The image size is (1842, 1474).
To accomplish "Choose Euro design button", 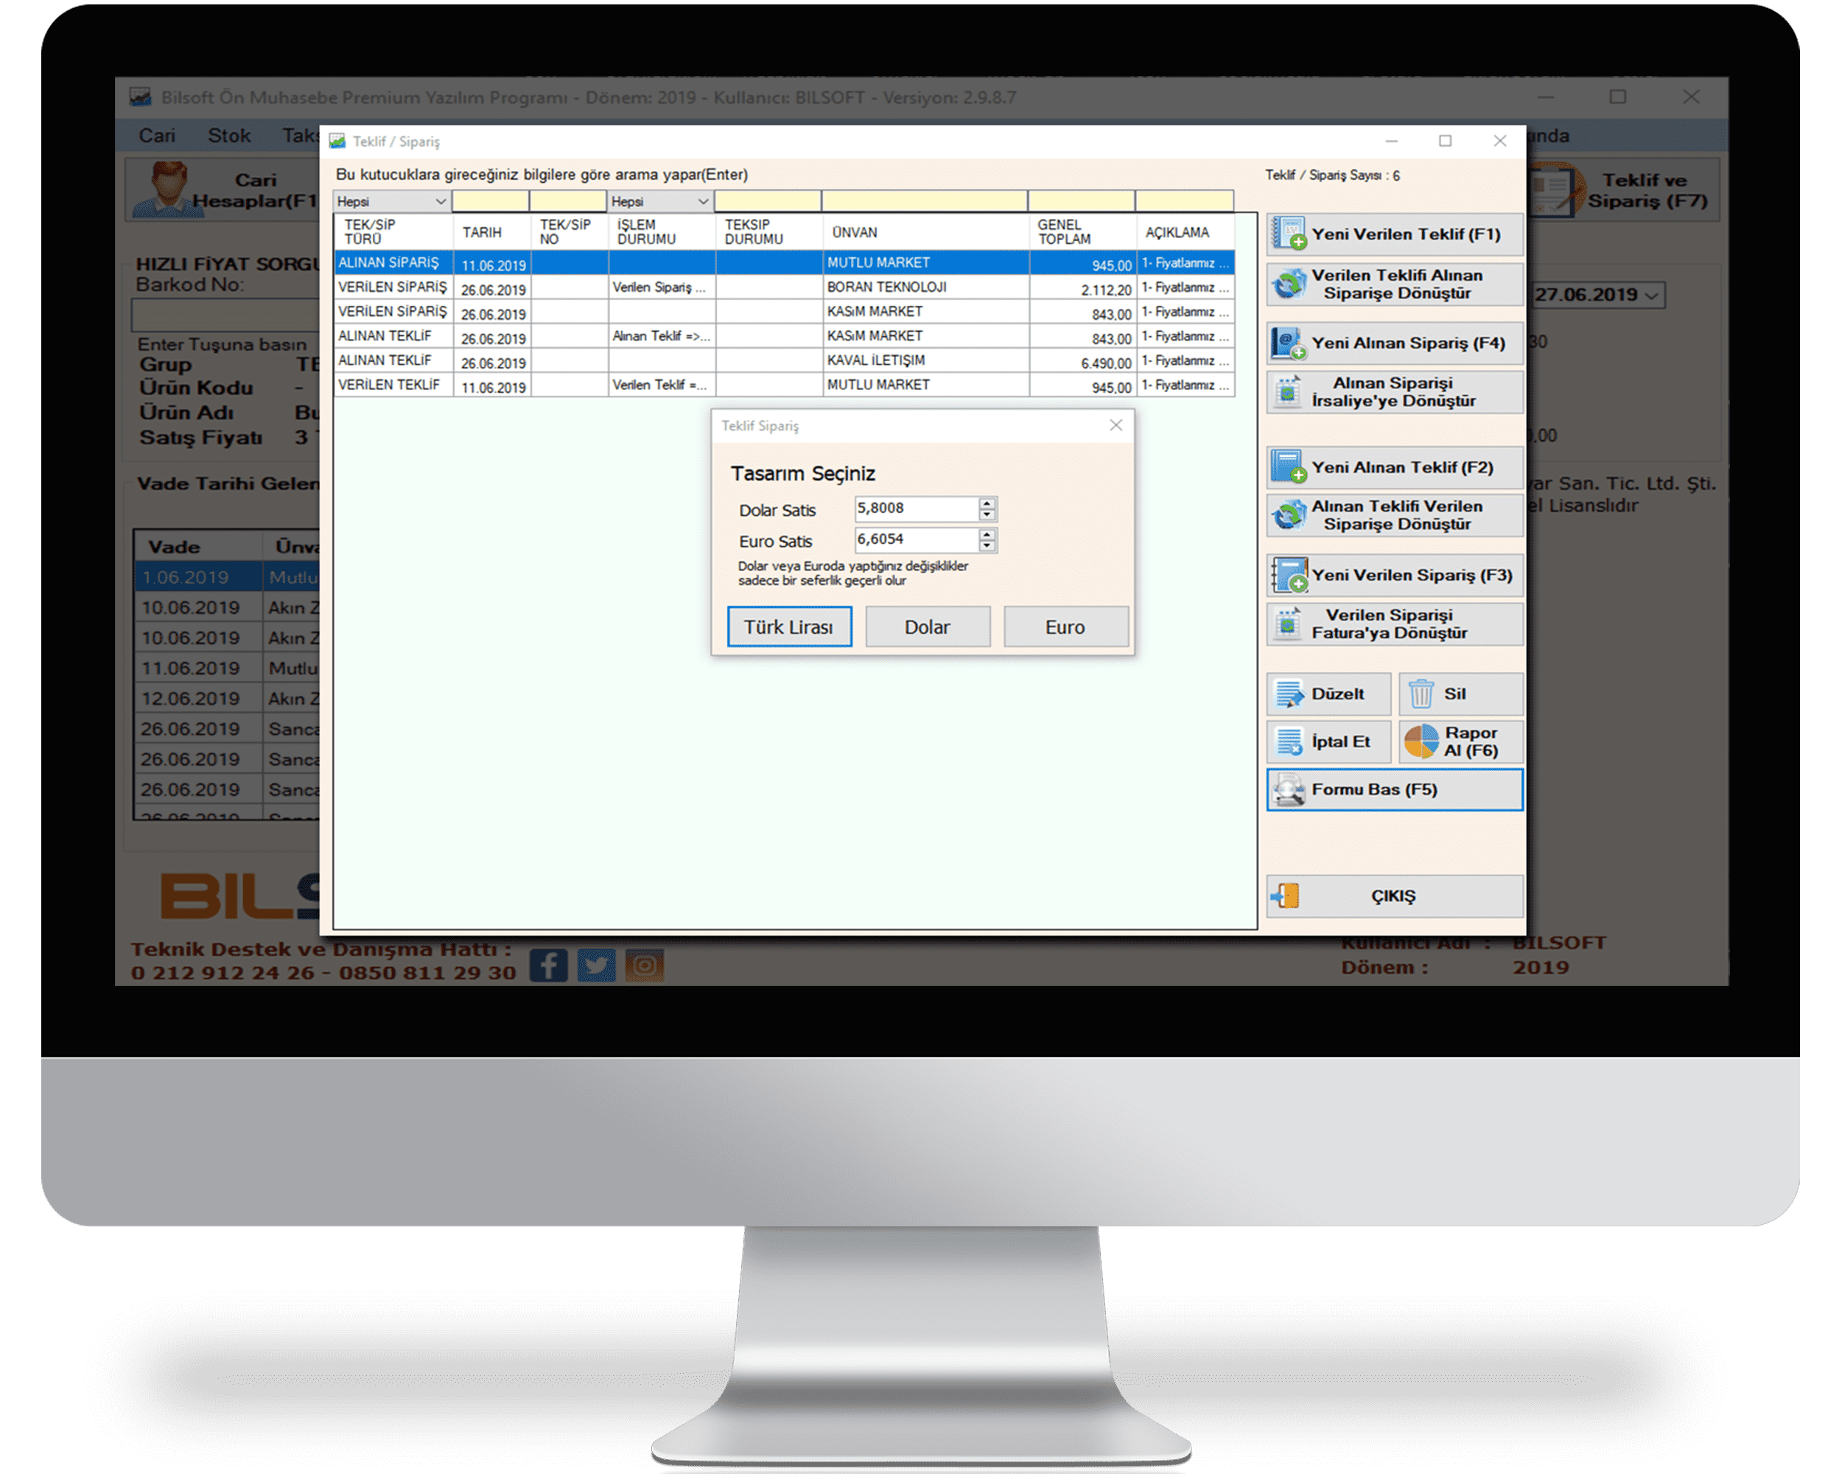I will [1065, 627].
